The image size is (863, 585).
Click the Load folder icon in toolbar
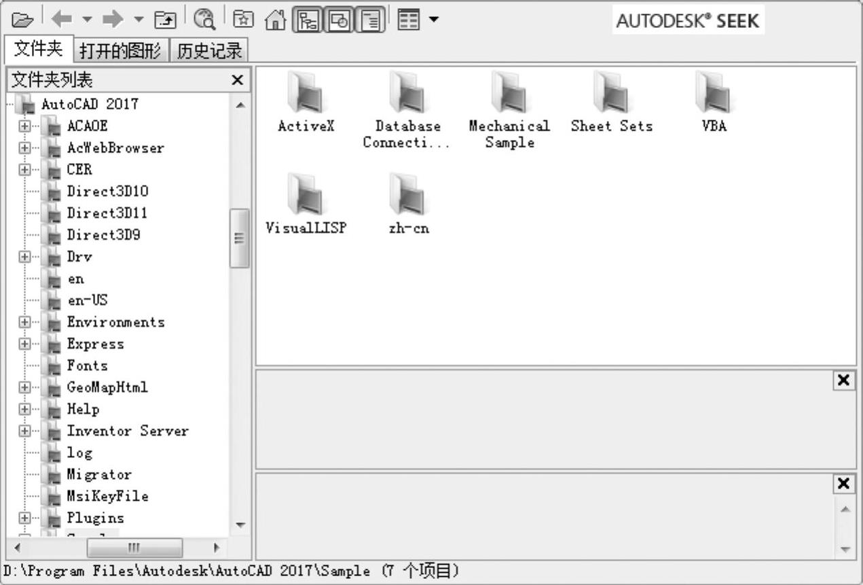point(22,20)
